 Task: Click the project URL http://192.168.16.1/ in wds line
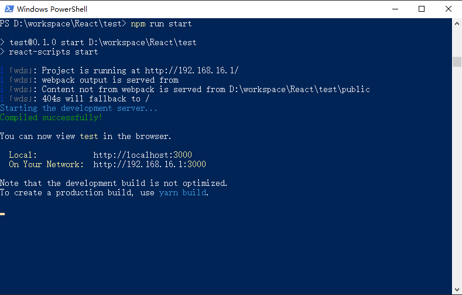click(x=191, y=70)
